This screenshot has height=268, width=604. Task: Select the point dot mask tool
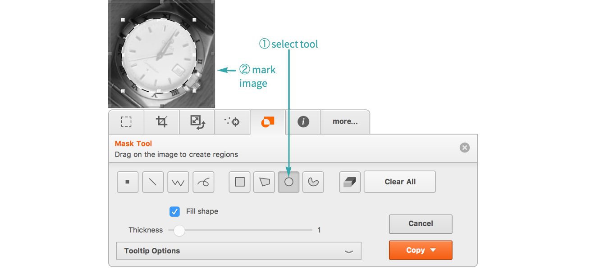coord(128,182)
